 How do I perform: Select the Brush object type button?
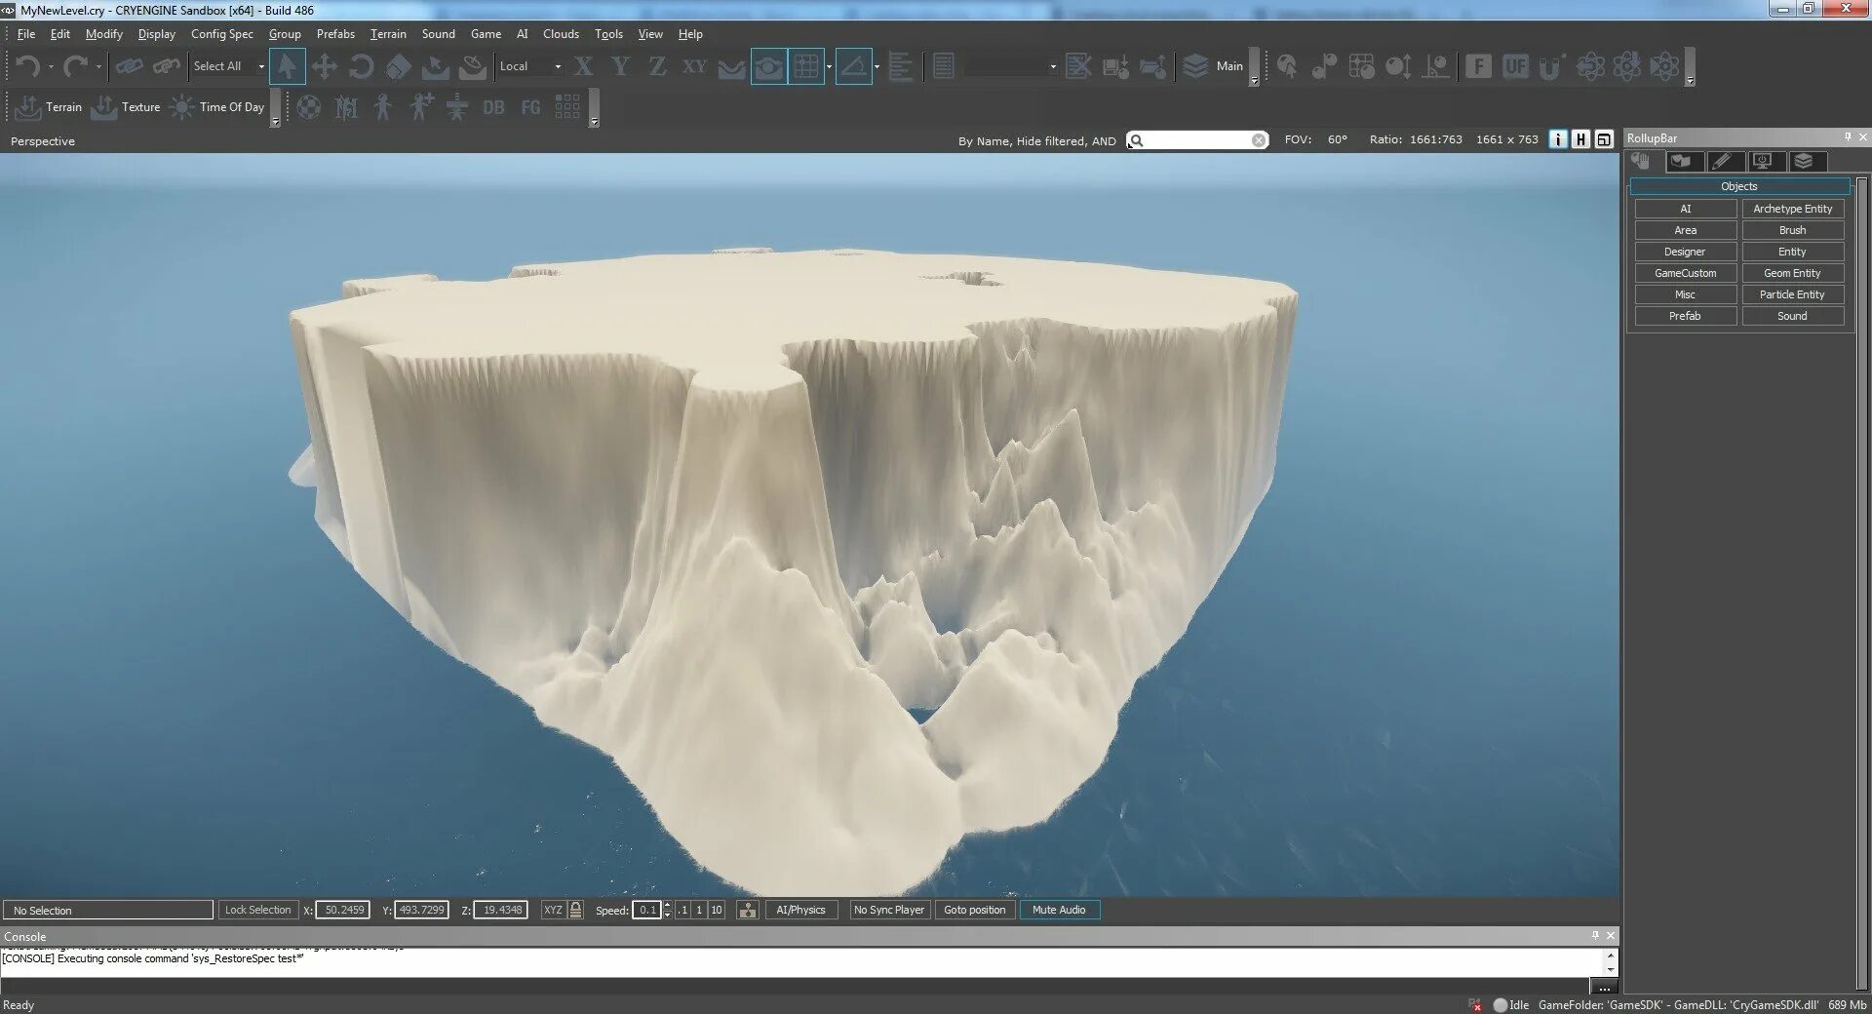coord(1792,230)
